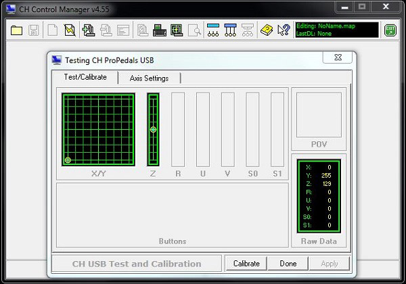Click the R axis bar
The width and height of the screenshot is (406, 284).
click(178, 130)
